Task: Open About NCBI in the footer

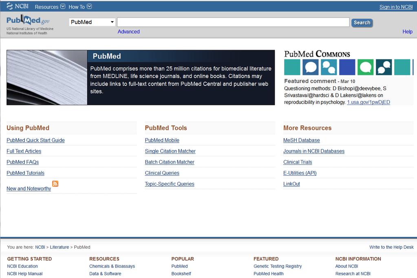Action: 346,266
